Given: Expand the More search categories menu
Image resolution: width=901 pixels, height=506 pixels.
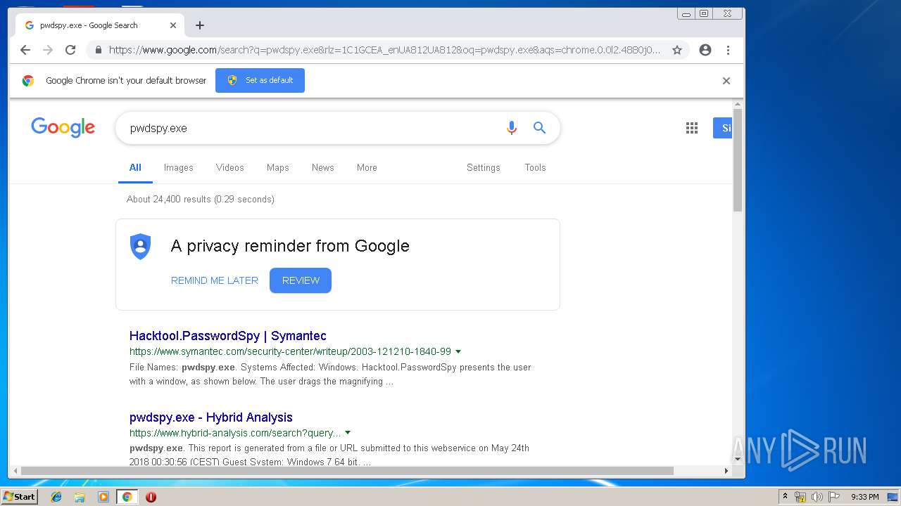Looking at the screenshot, I should (x=367, y=168).
